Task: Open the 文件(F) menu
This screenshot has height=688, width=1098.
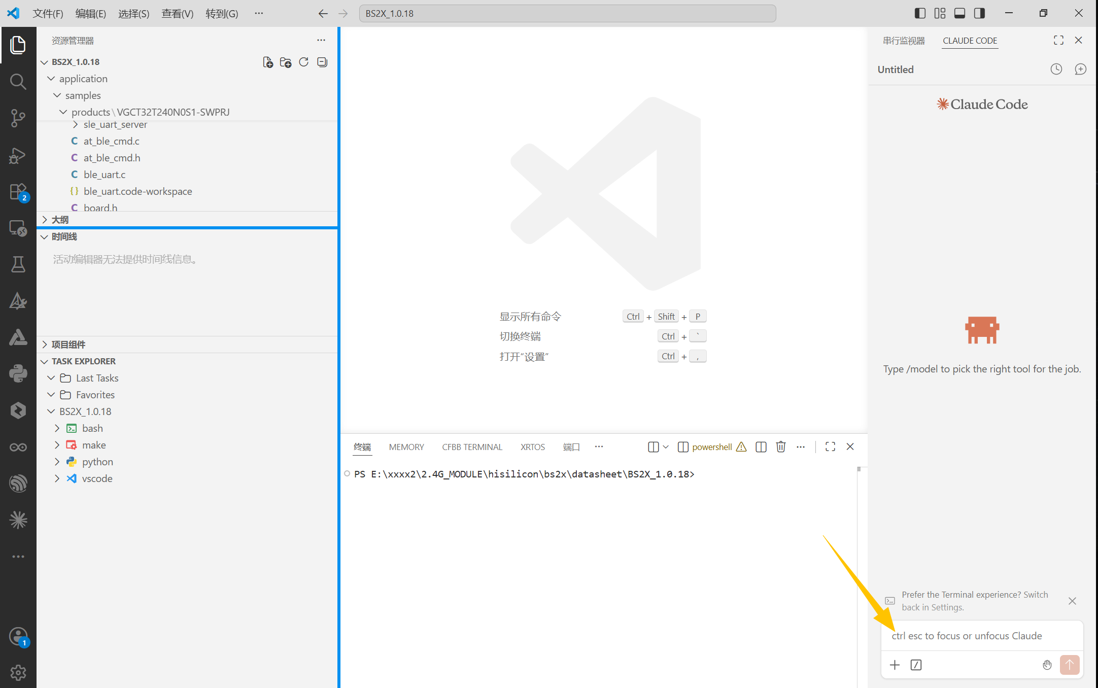Action: tap(48, 13)
